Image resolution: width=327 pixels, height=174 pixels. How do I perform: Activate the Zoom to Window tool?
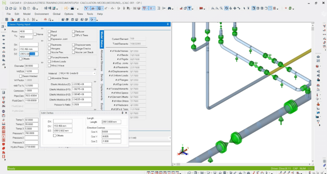pos(221,9)
